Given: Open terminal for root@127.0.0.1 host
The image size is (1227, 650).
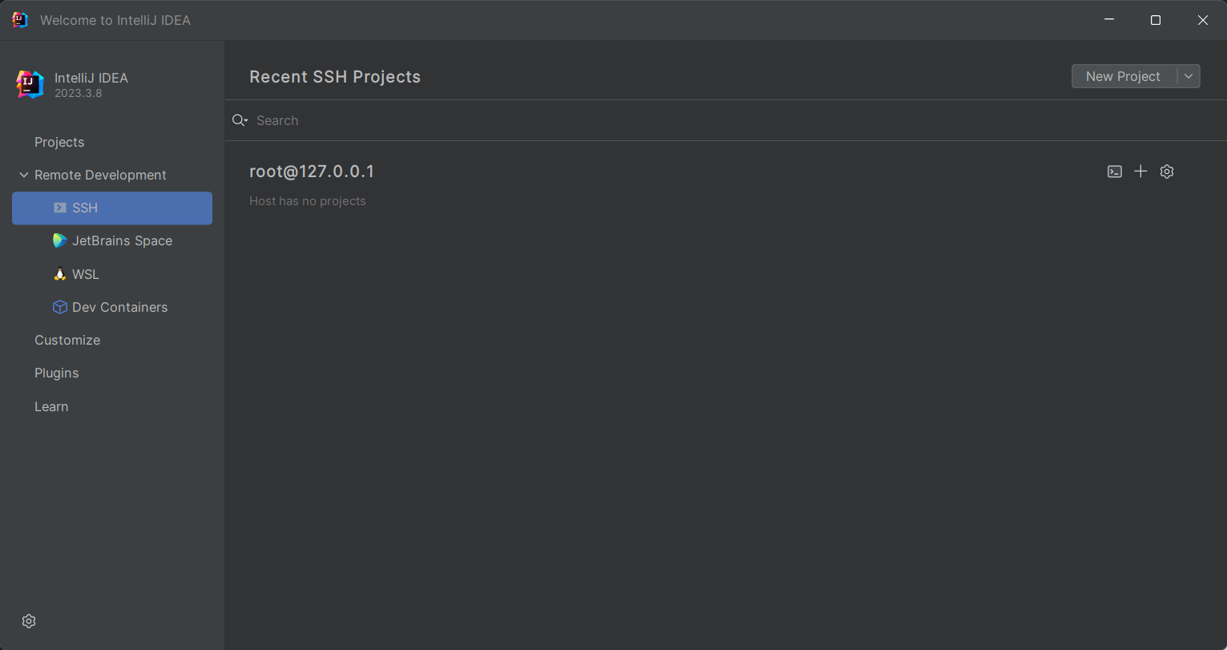Looking at the screenshot, I should 1114,172.
